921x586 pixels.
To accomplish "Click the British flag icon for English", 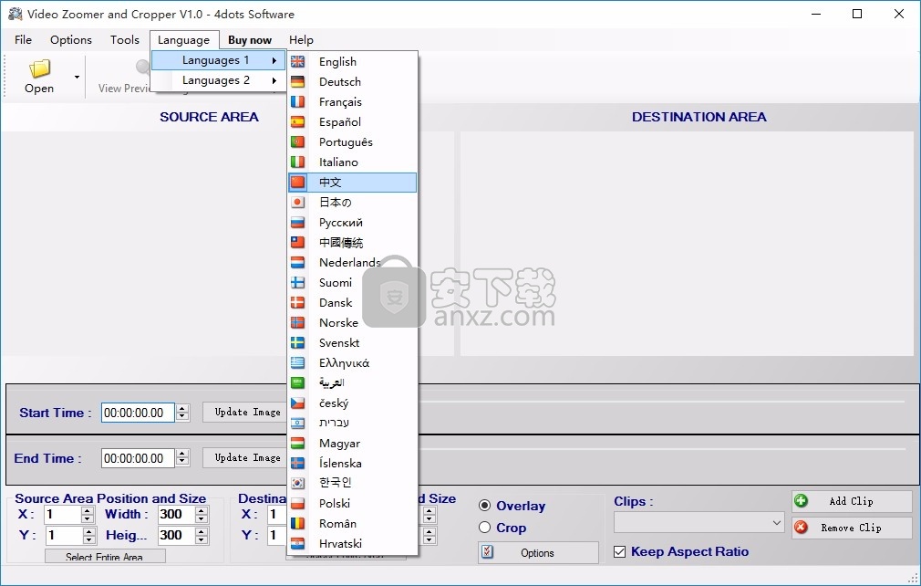I will [x=298, y=61].
